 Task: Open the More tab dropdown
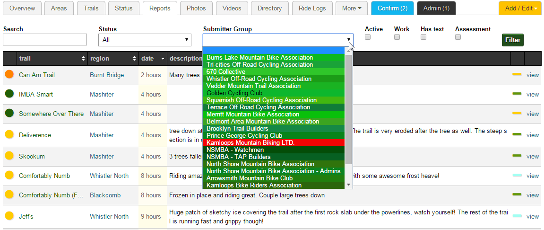coord(352,9)
